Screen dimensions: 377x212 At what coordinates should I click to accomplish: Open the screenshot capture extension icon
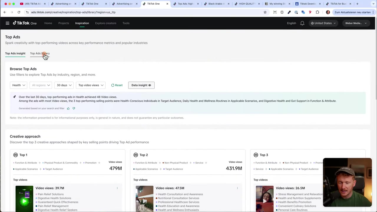275,12
